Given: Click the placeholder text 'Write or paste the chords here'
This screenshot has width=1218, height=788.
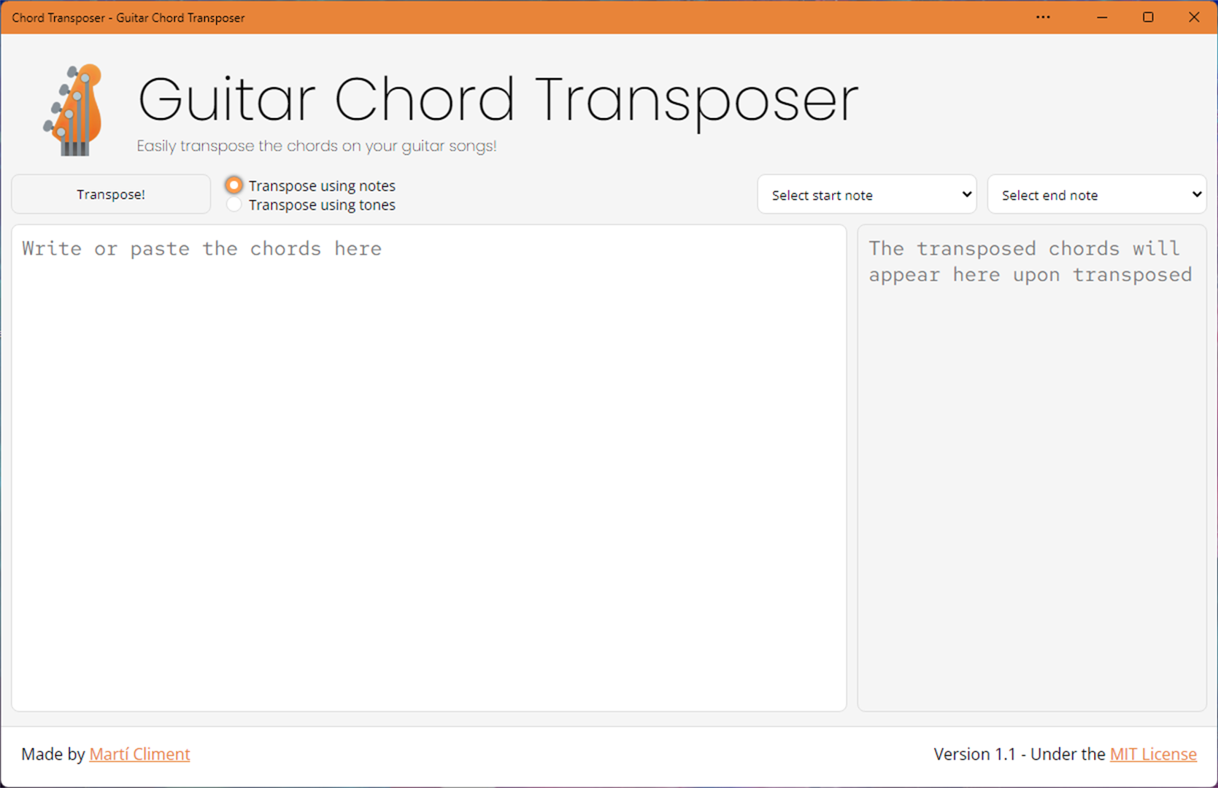Looking at the screenshot, I should [x=201, y=248].
